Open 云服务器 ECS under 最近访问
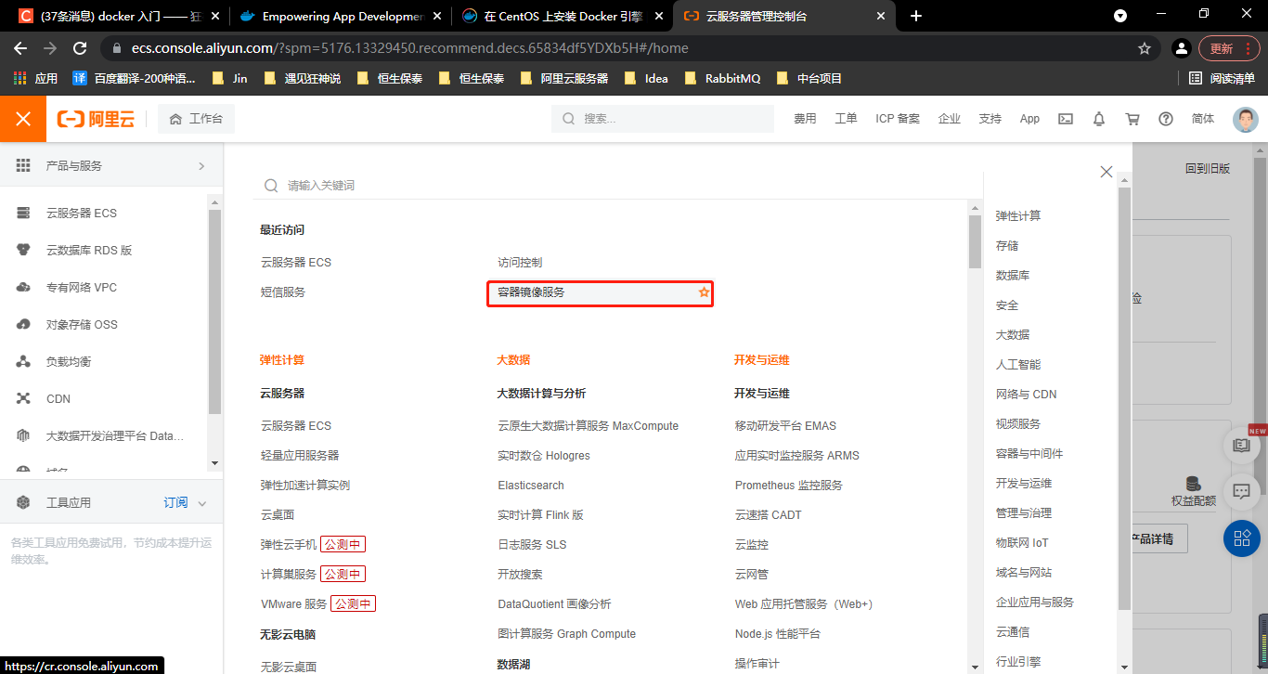The height and width of the screenshot is (674, 1268). [x=296, y=262]
